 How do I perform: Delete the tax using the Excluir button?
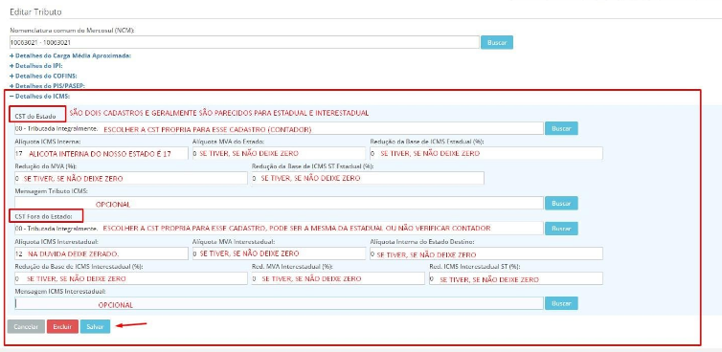tap(62, 327)
